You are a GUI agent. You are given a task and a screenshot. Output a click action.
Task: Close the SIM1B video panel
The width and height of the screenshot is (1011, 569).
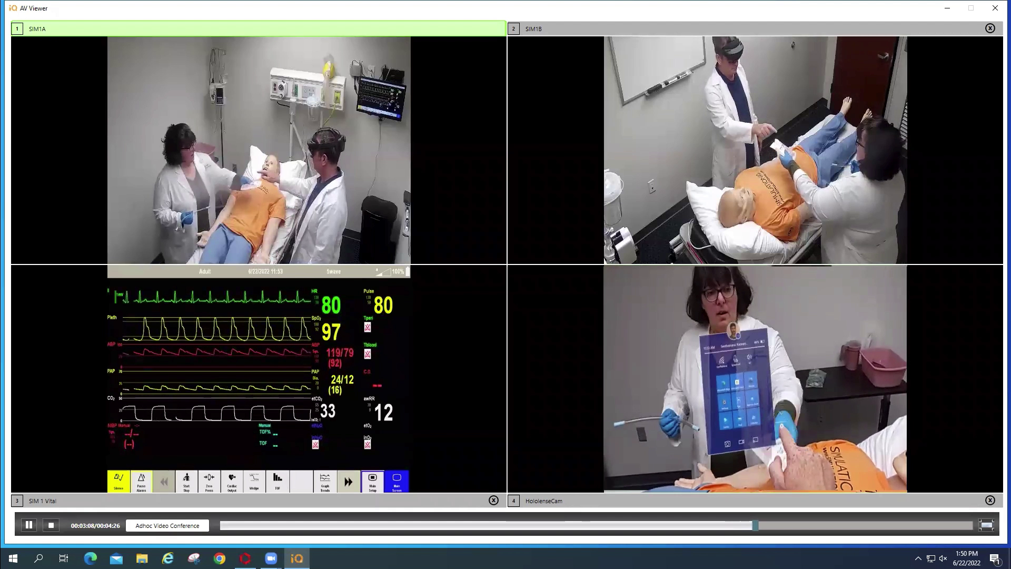coord(990,28)
